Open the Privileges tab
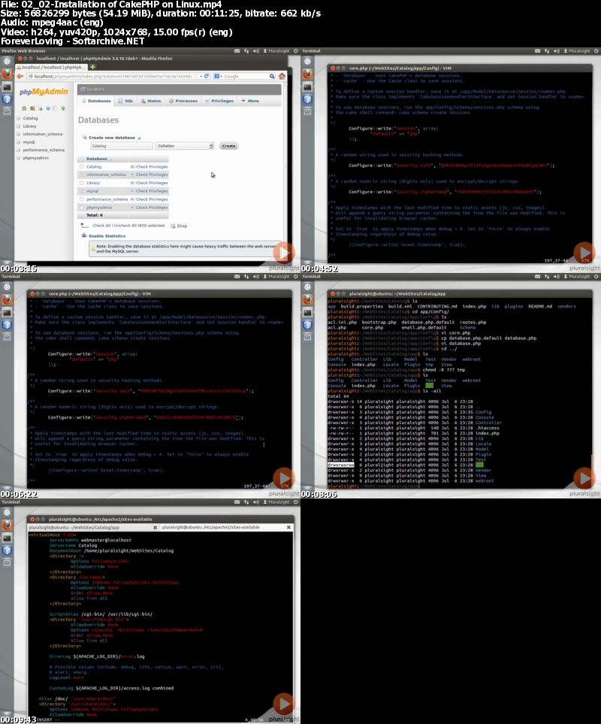Screen dimensions: 601x724 click(x=219, y=101)
